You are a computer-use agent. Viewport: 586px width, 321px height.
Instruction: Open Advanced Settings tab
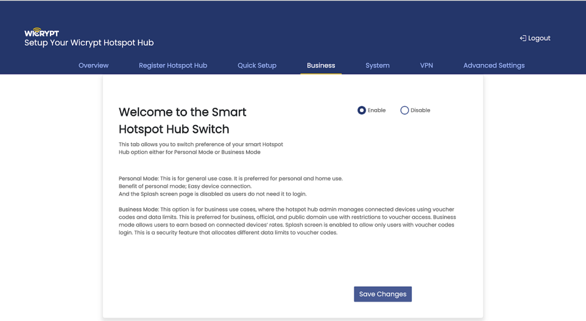(494, 65)
